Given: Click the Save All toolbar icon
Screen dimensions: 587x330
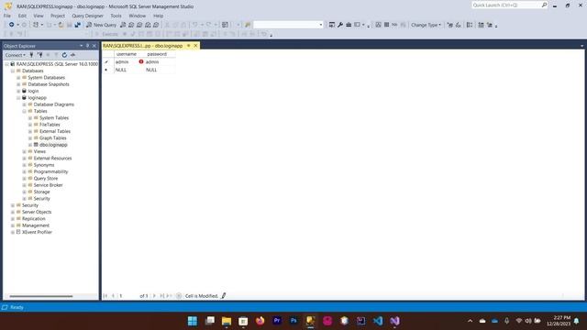Looking at the screenshot, I should click(x=77, y=25).
